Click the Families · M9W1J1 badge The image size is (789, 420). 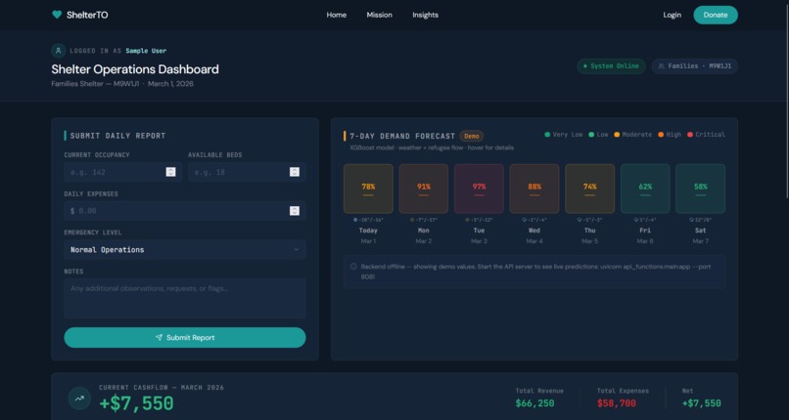click(694, 66)
